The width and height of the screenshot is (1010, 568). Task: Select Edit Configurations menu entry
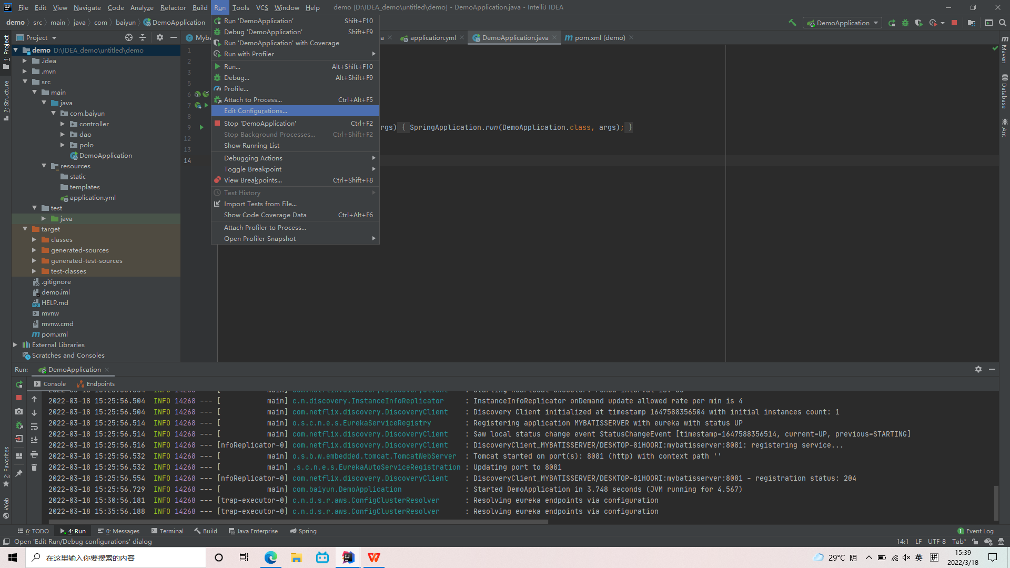(256, 111)
